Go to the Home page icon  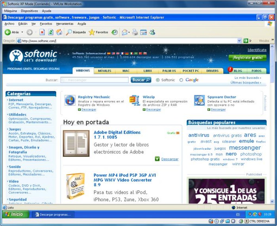point(59,32)
